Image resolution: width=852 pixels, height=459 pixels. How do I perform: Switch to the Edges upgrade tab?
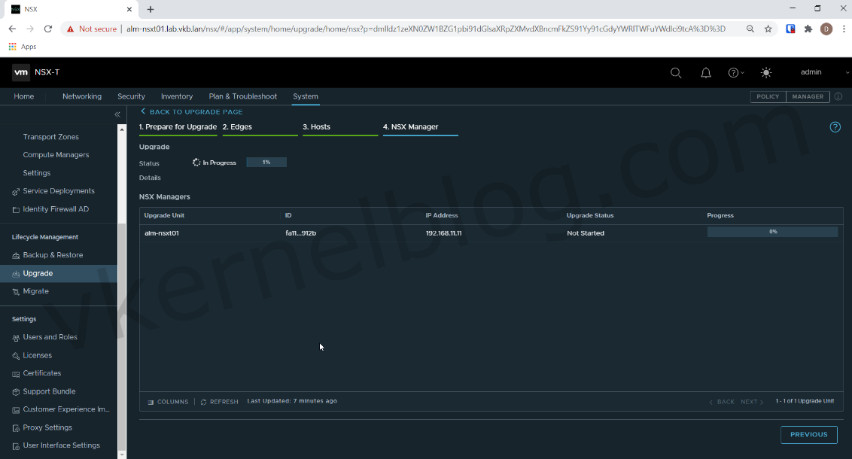coord(238,126)
